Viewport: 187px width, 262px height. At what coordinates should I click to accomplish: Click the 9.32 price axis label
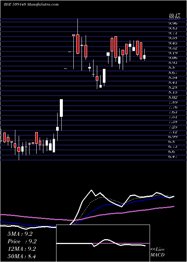pyautogui.click(x=172, y=48)
